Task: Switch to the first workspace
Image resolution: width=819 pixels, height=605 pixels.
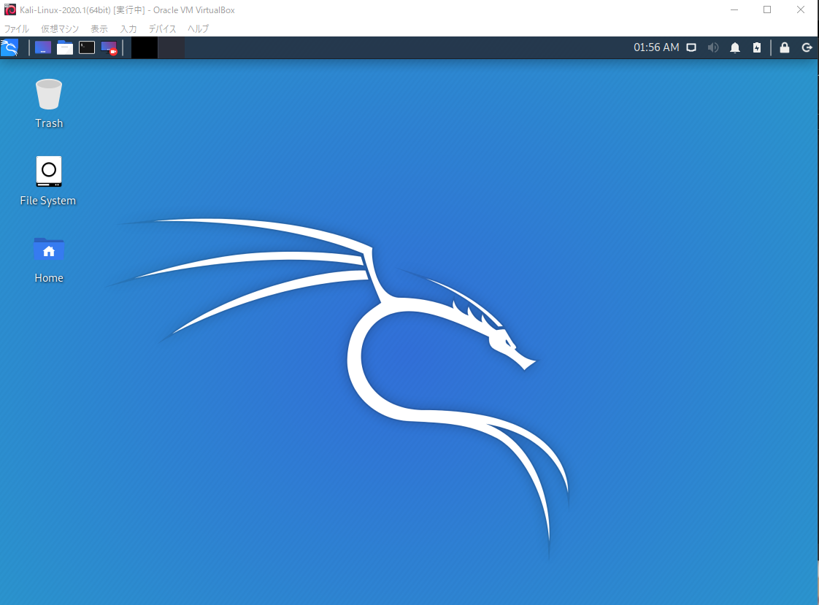Action: click(144, 47)
